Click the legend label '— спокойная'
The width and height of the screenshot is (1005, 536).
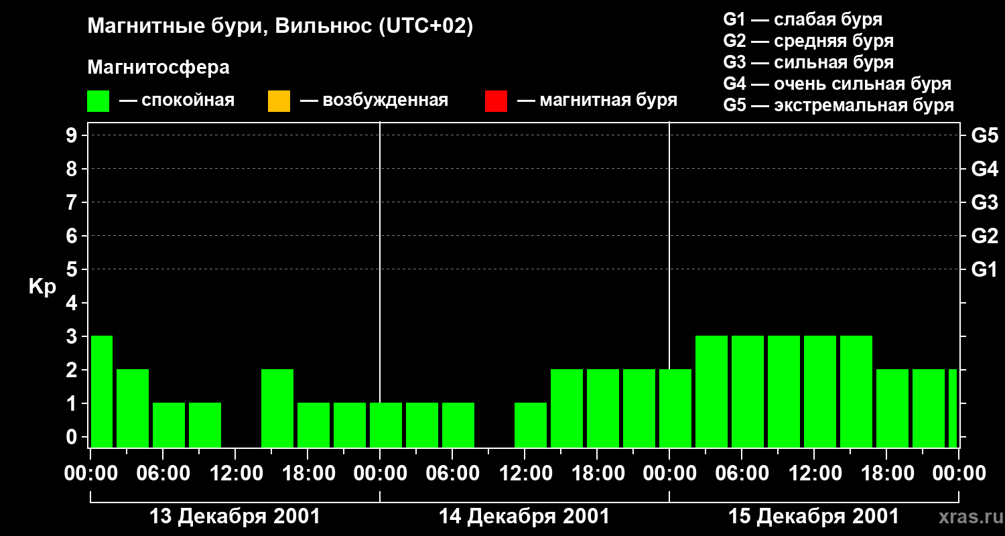pos(177,101)
